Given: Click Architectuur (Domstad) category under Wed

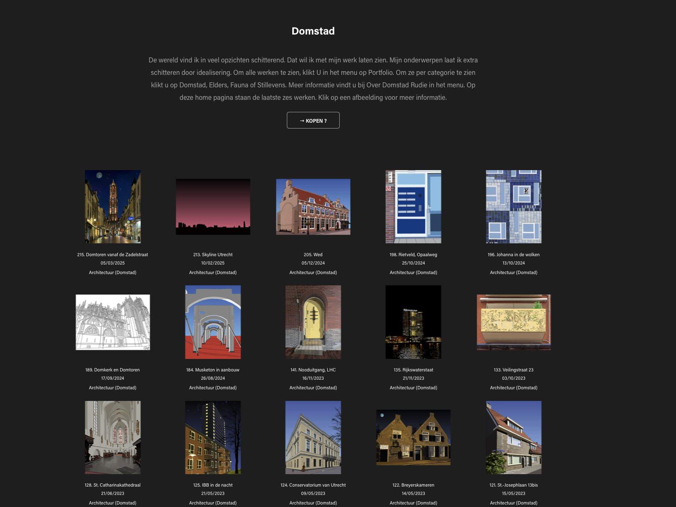Looking at the screenshot, I should click(x=313, y=272).
